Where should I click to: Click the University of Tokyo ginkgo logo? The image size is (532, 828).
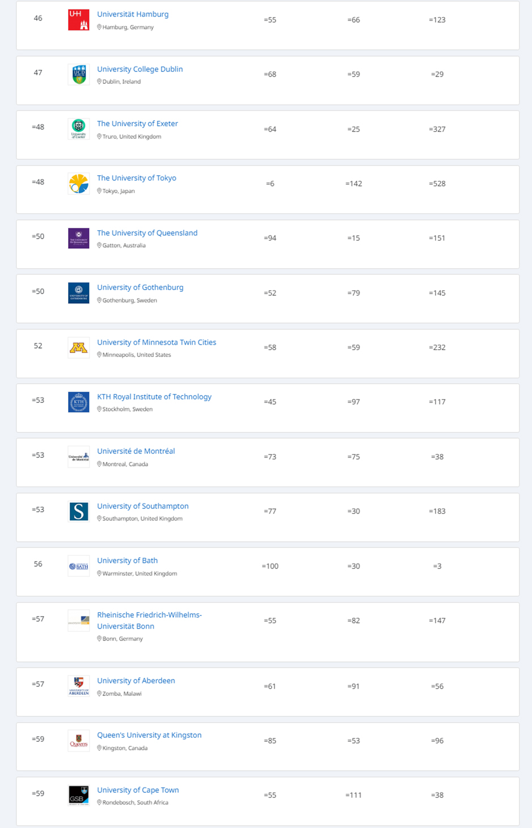point(78,184)
